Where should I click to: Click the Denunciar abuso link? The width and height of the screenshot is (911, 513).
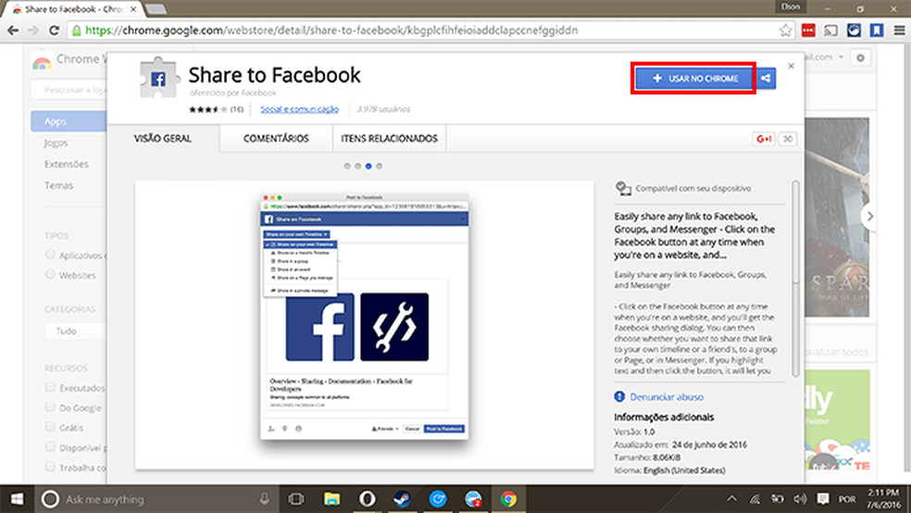tap(666, 397)
